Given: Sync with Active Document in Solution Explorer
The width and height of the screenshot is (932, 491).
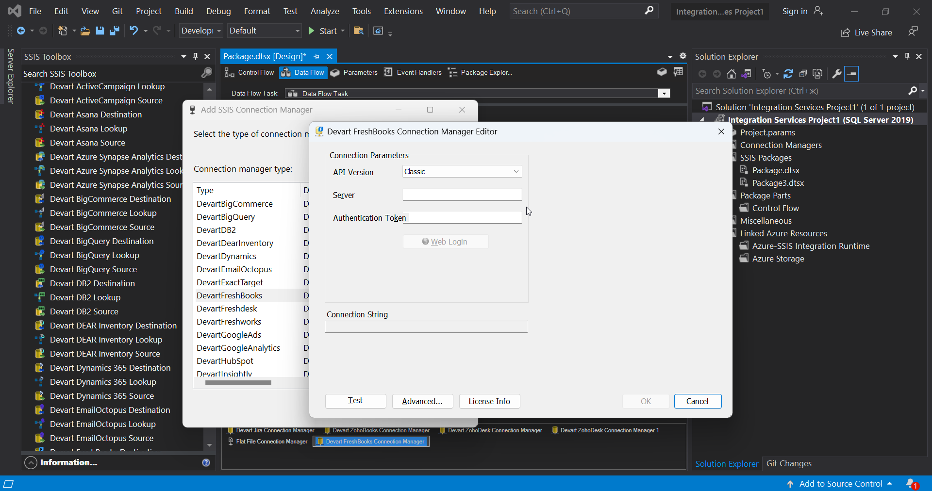Looking at the screenshot, I should (x=788, y=74).
